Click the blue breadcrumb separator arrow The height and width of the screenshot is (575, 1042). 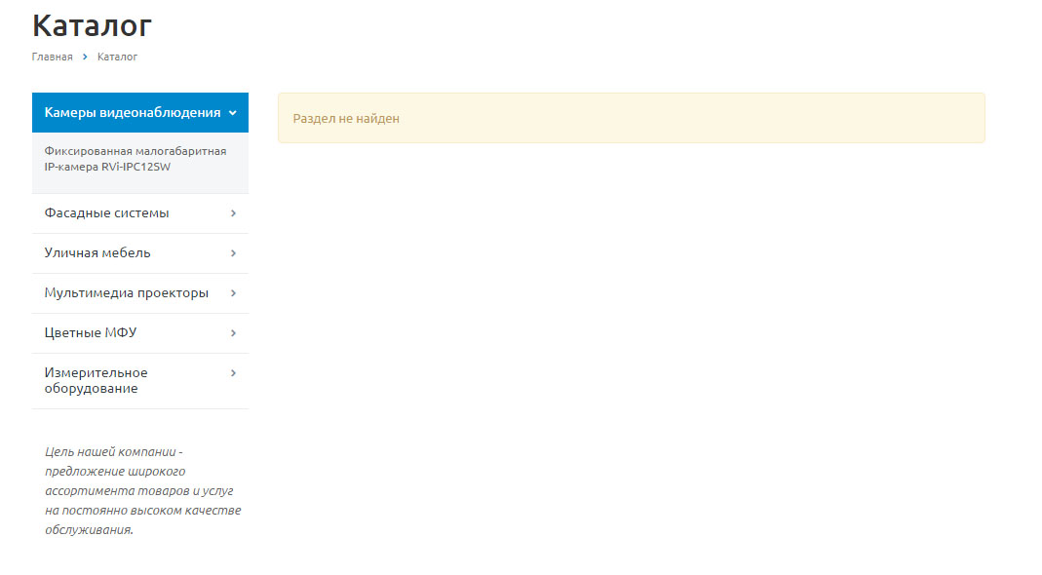pos(85,57)
